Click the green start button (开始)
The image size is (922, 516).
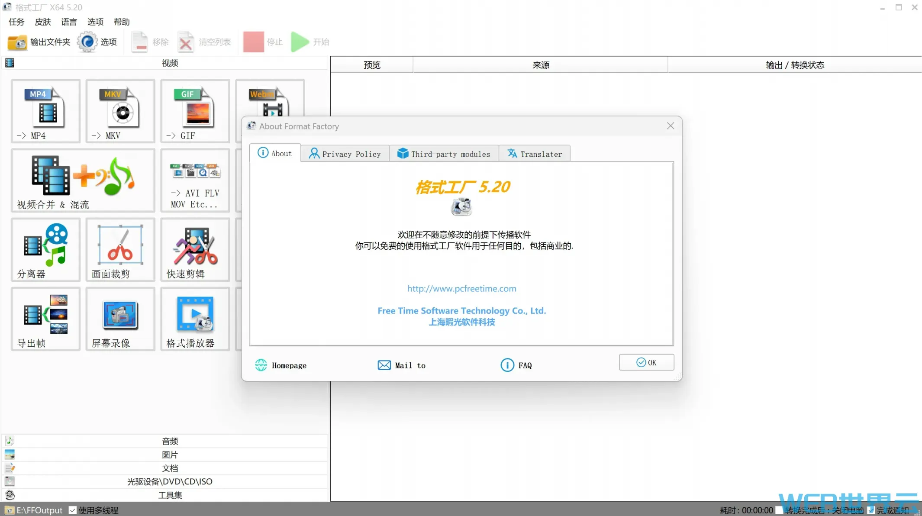310,42
